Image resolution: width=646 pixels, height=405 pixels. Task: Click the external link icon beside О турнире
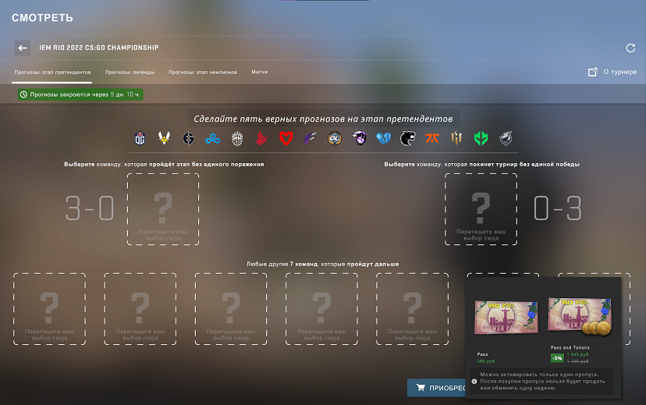(592, 72)
